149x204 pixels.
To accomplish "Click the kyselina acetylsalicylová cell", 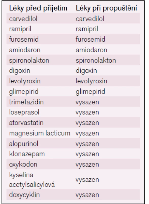I will pyautogui.click(x=32, y=180).
